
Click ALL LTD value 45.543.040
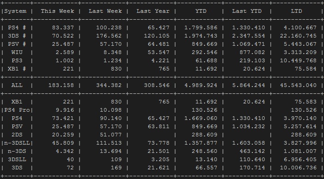coord(298,85)
